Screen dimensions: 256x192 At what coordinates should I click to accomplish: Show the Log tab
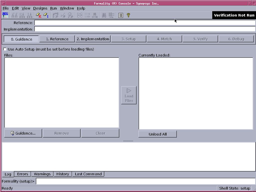(x=8, y=174)
